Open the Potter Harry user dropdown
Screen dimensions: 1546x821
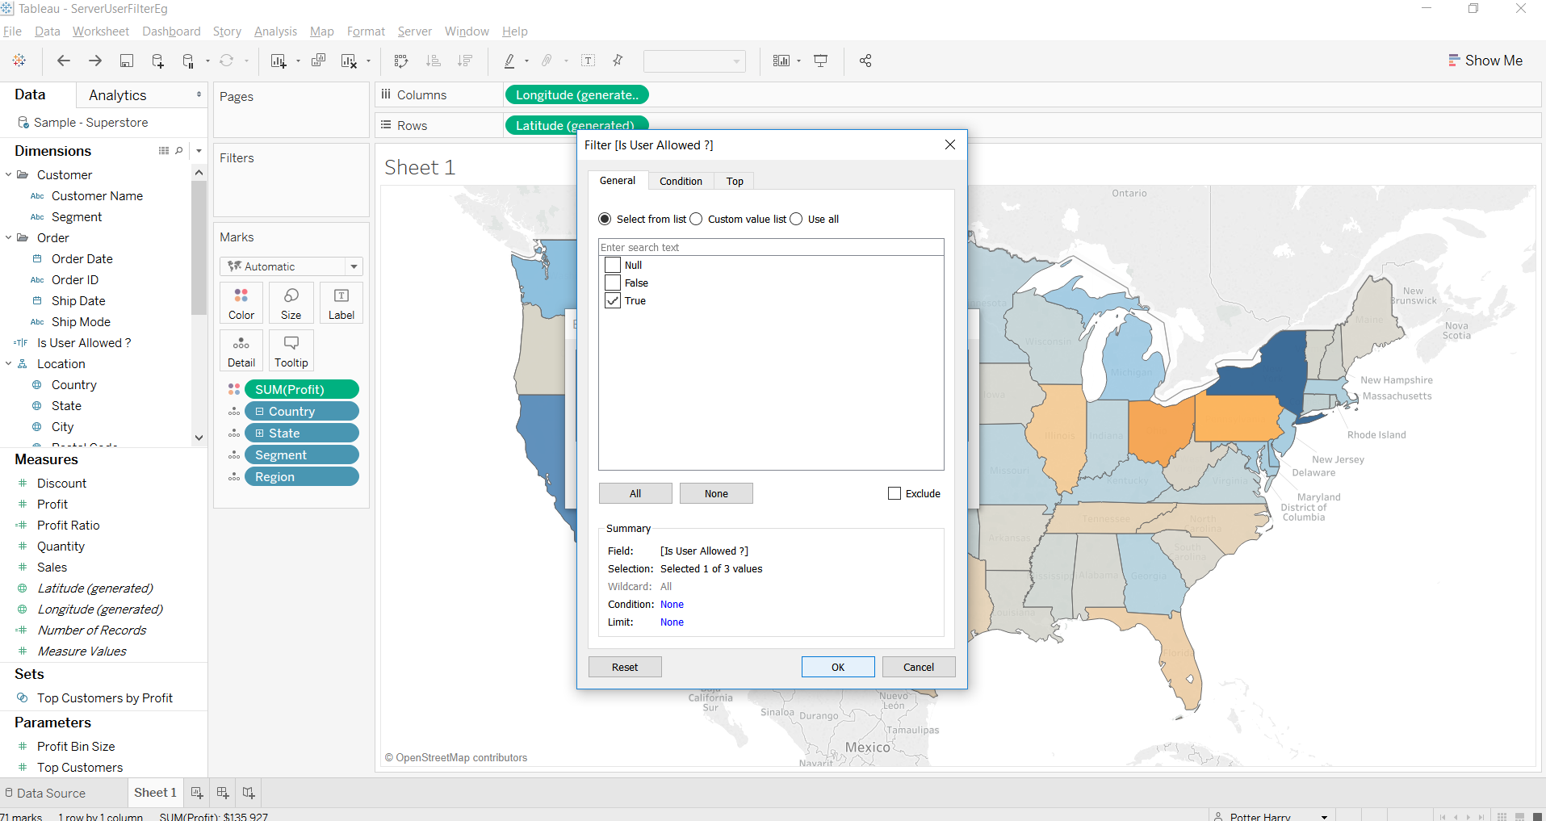(x=1325, y=817)
